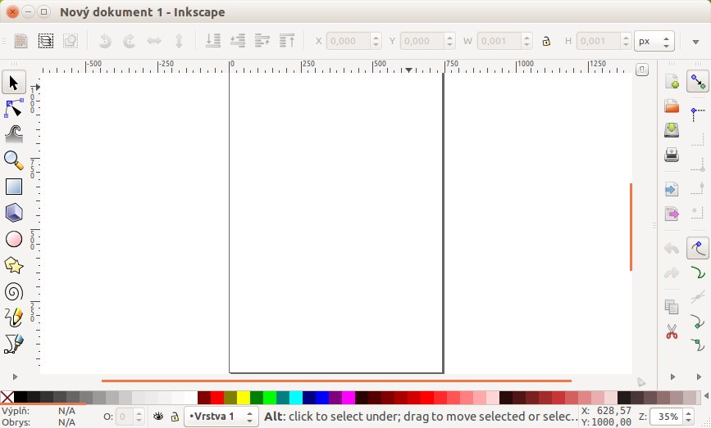
Task: Flip selection vertically
Action: tap(179, 41)
